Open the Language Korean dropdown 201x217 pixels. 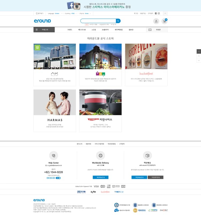click(55, 13)
